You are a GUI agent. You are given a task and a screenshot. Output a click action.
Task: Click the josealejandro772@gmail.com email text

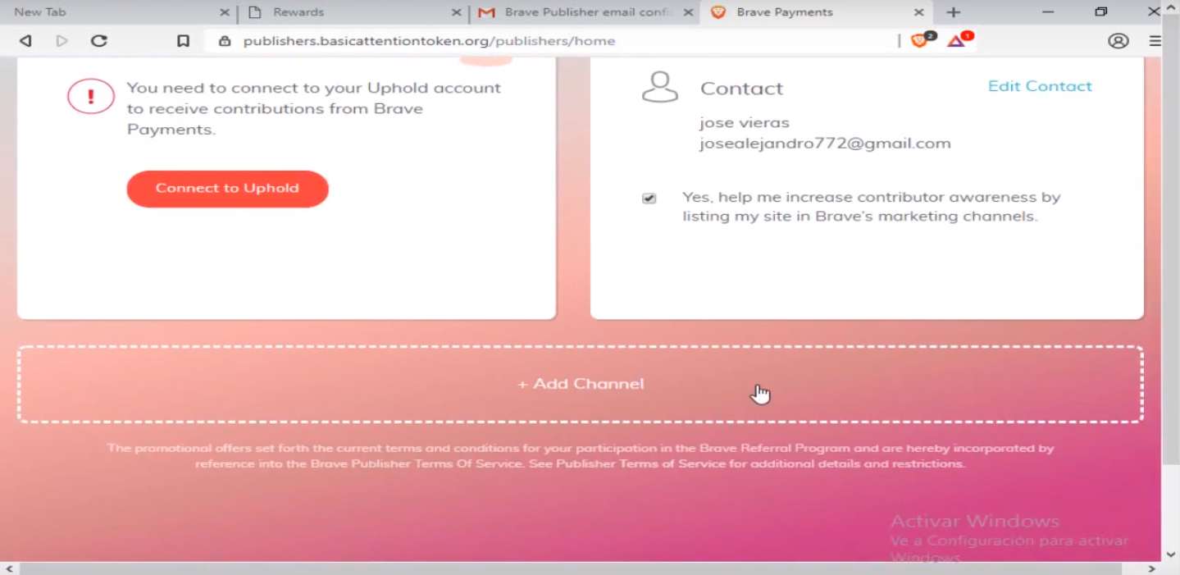[825, 144]
